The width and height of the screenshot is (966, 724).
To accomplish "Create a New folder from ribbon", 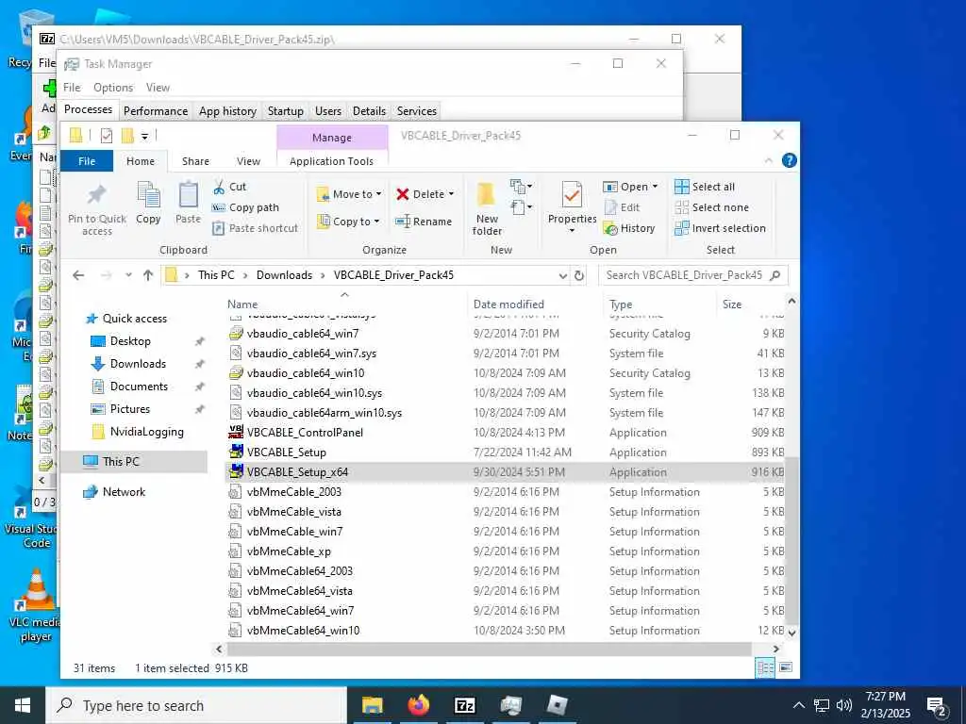I will (487, 208).
